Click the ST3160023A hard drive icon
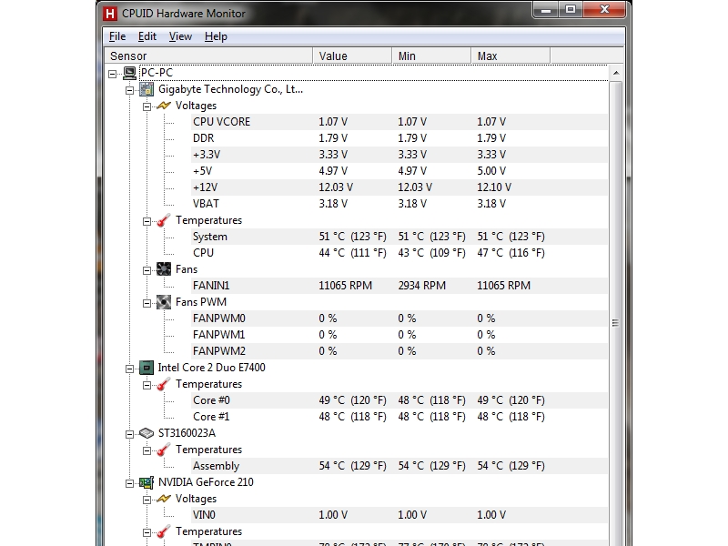The height and width of the screenshot is (546, 728). (147, 433)
